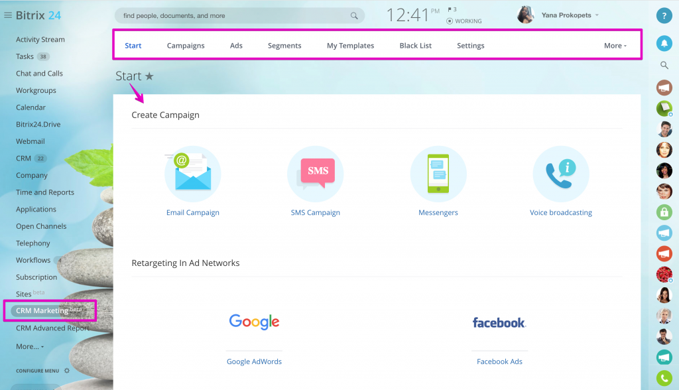Click the Messengers link
The image size is (679, 390).
point(438,212)
